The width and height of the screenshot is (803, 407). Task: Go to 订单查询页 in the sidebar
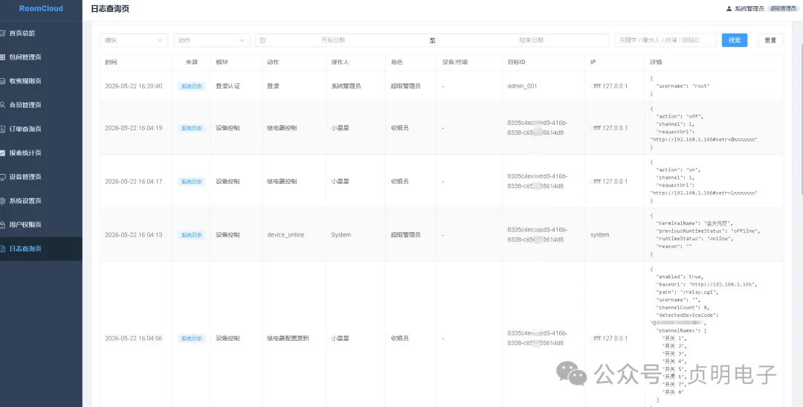41,129
